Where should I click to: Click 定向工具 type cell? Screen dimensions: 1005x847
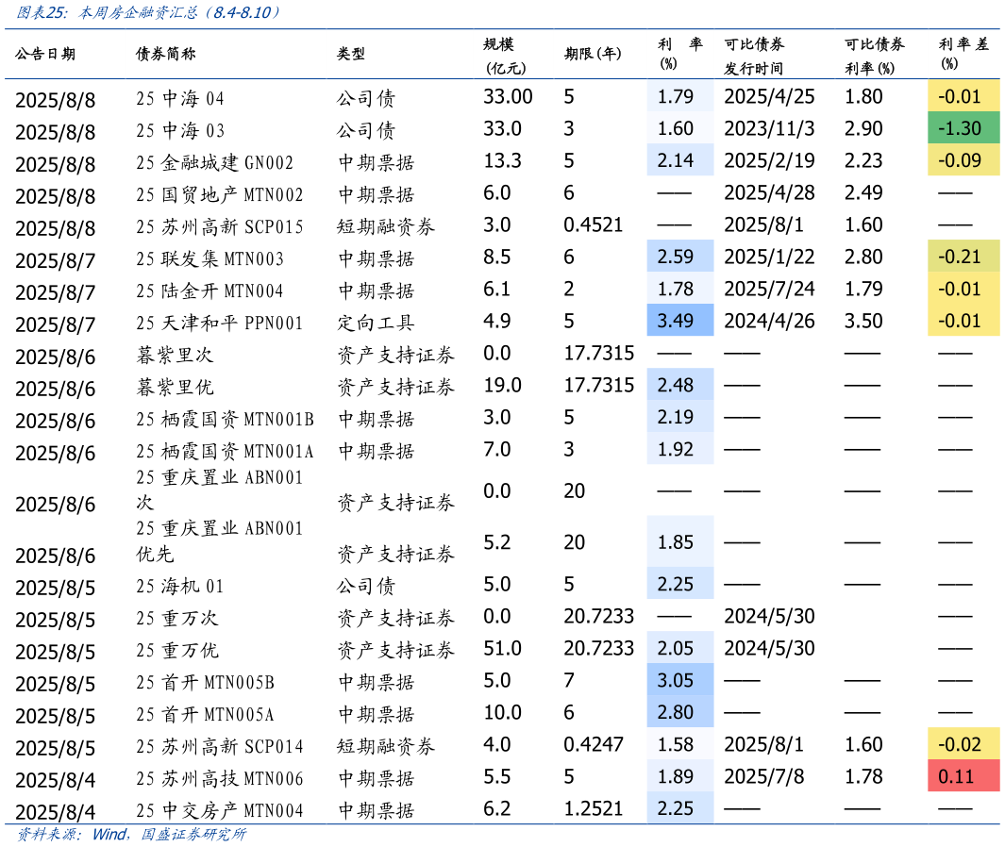tap(376, 323)
